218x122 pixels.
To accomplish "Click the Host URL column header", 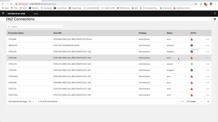I will click(58, 33).
